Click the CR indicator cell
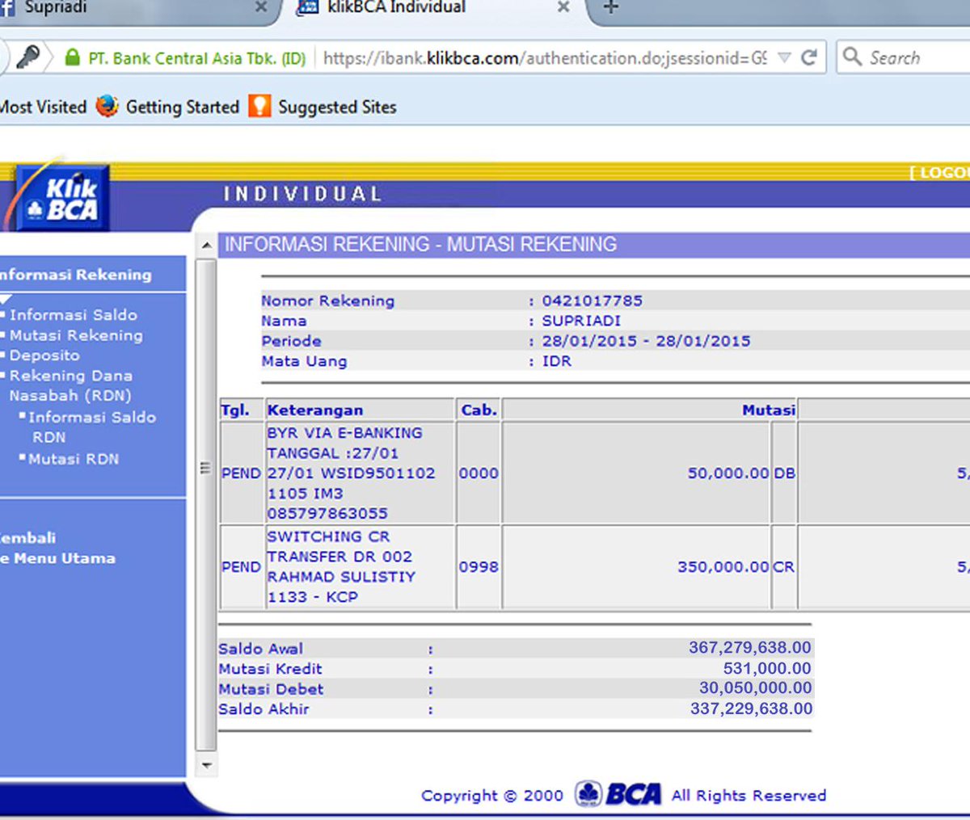The width and height of the screenshot is (970, 820). point(784,567)
